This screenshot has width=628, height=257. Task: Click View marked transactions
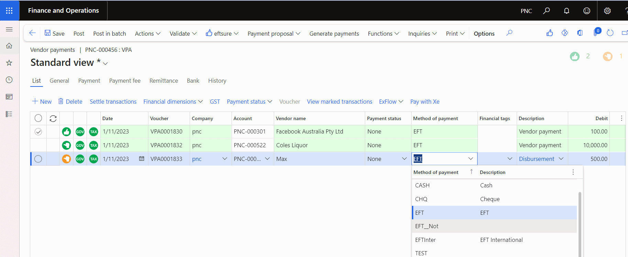[x=339, y=102]
